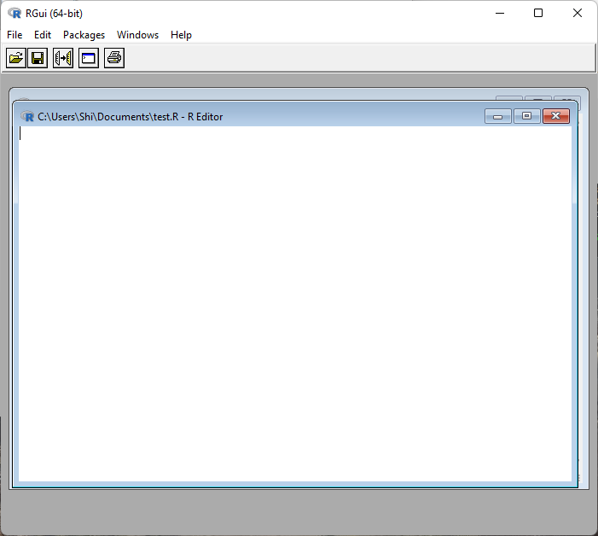Close the RGui (64-bit) main window
598x536 pixels.
[577, 13]
